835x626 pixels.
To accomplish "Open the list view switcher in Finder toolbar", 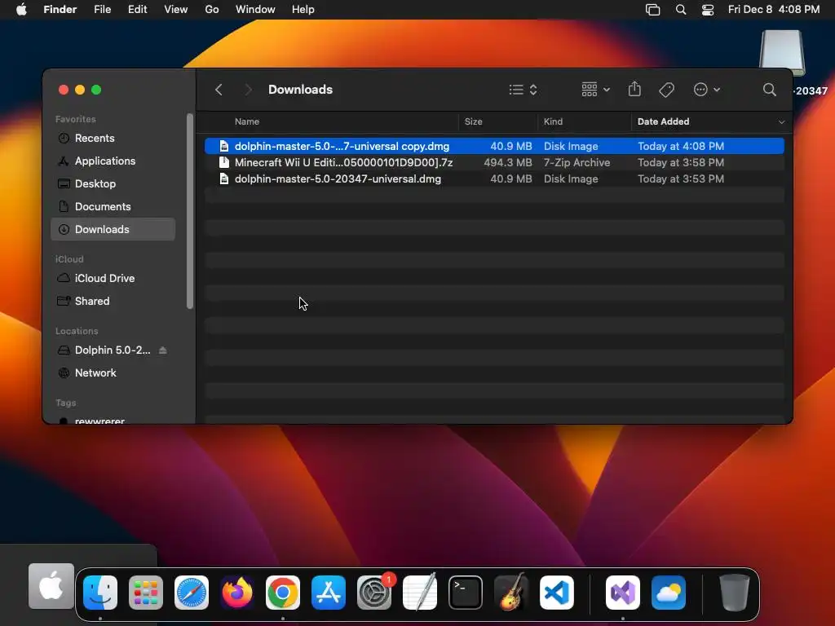I will pyautogui.click(x=523, y=90).
